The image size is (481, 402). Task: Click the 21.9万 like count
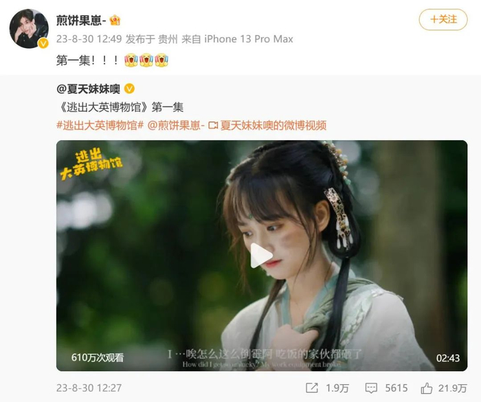click(x=452, y=388)
